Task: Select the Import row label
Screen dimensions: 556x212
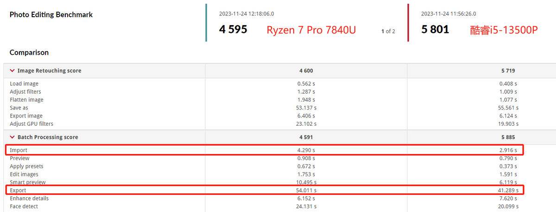Action: click(x=19, y=150)
